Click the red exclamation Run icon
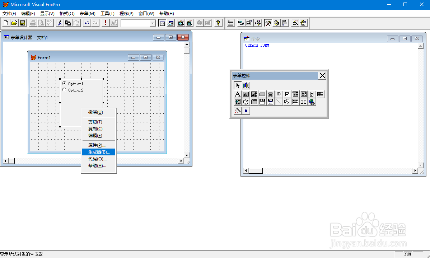Viewport: 430px width, 258px height. [x=105, y=23]
